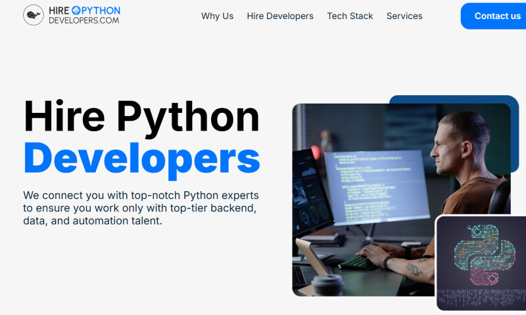The image size is (526, 315).
Task: Click the blue "Developers" heading word
Action: (141, 158)
